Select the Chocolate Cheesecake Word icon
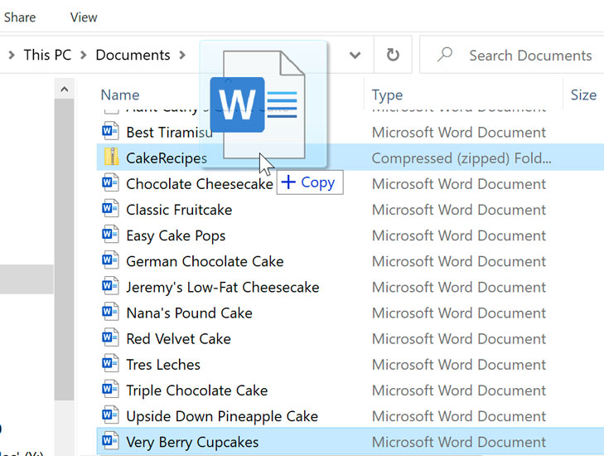This screenshot has height=456, width=604. tap(110, 183)
